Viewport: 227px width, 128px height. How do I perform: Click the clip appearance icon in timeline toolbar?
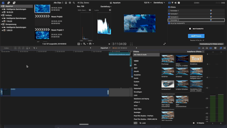pos(215,48)
